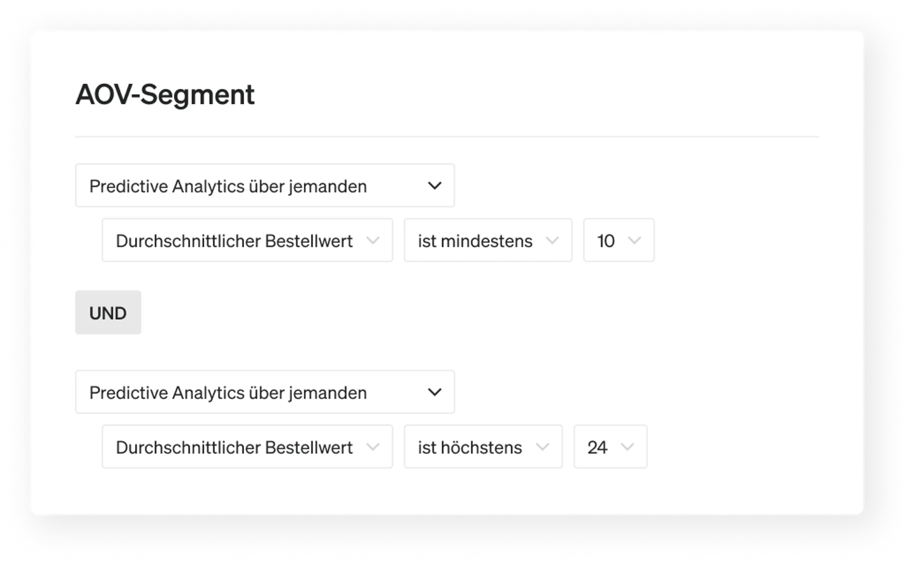Click the small arrow next to value 24
The width and height of the screenshot is (912, 563).
(x=628, y=447)
